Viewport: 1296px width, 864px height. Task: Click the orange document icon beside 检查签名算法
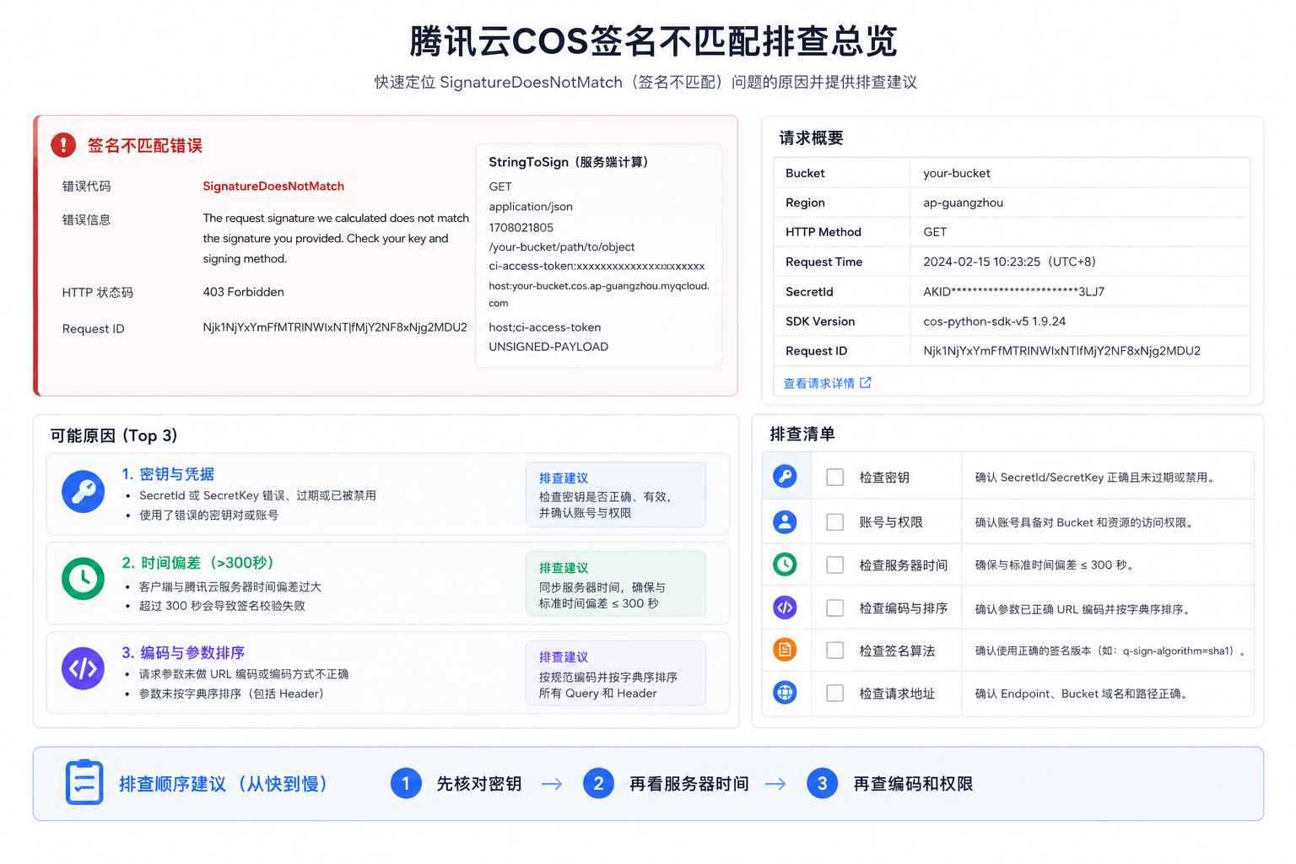(x=785, y=650)
